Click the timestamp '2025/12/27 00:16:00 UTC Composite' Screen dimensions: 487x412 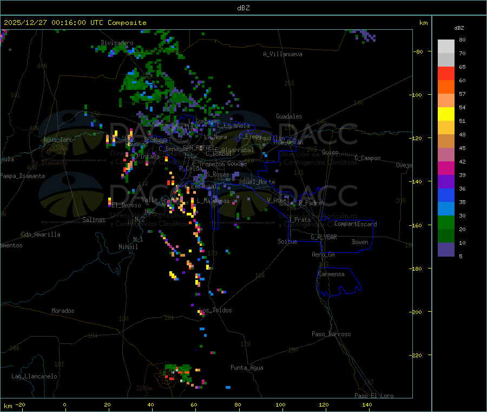75,23
